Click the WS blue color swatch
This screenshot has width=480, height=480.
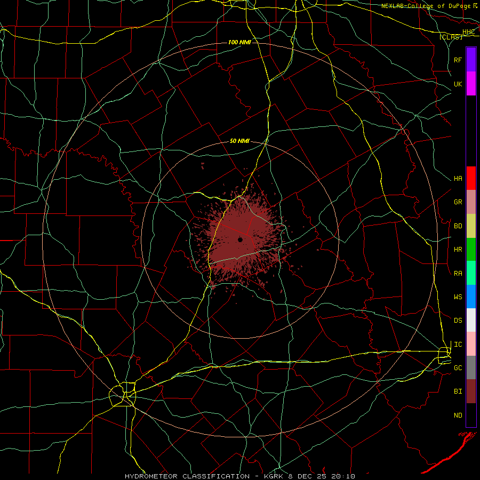coord(471,297)
